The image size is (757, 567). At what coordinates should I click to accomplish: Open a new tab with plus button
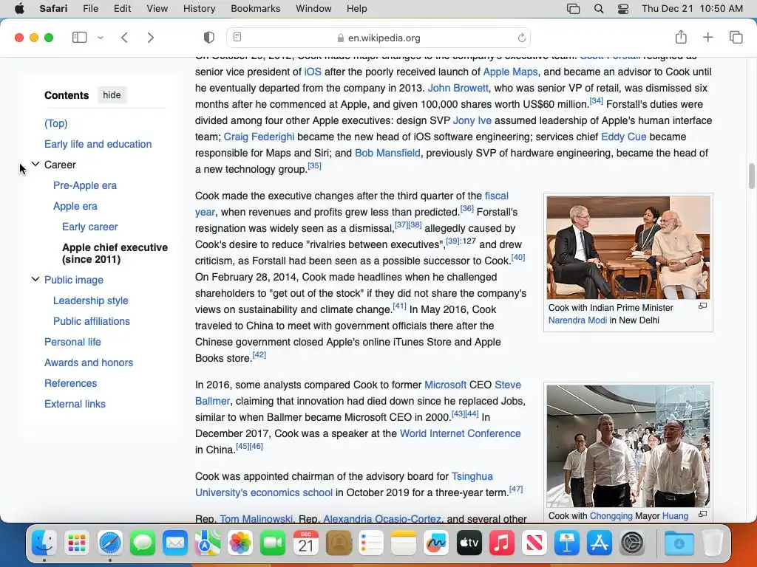click(x=707, y=37)
